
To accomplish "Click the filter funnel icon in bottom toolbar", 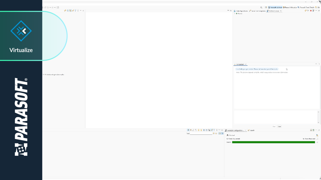I will click(214, 130).
